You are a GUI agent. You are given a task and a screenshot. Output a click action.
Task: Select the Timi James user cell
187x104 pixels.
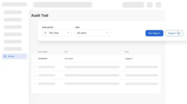(69, 58)
